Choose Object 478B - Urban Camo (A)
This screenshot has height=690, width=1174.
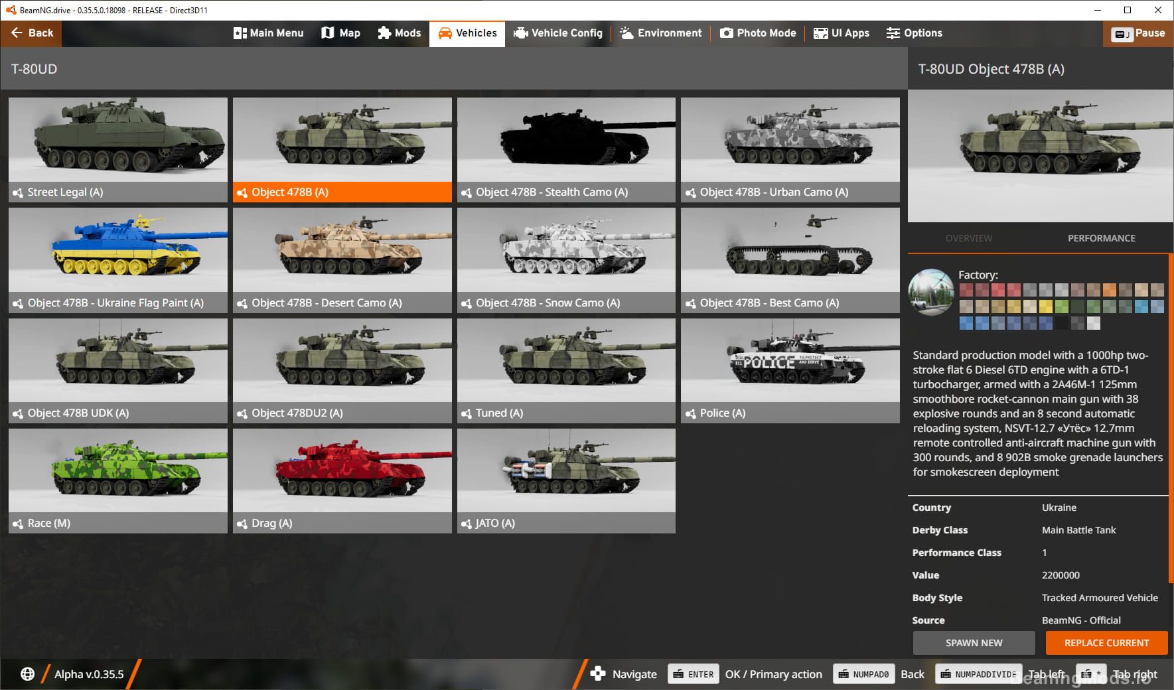pos(790,150)
